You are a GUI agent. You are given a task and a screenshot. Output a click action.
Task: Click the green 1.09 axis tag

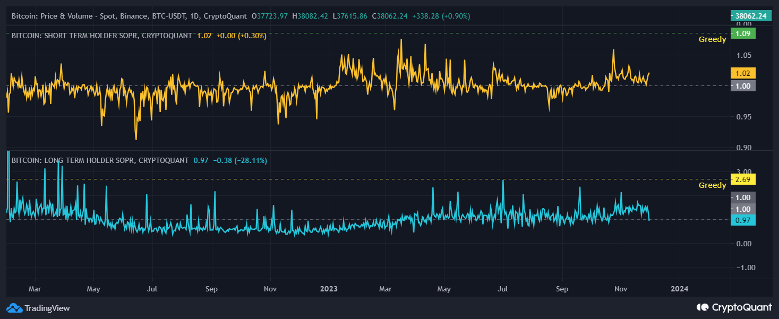pos(742,33)
